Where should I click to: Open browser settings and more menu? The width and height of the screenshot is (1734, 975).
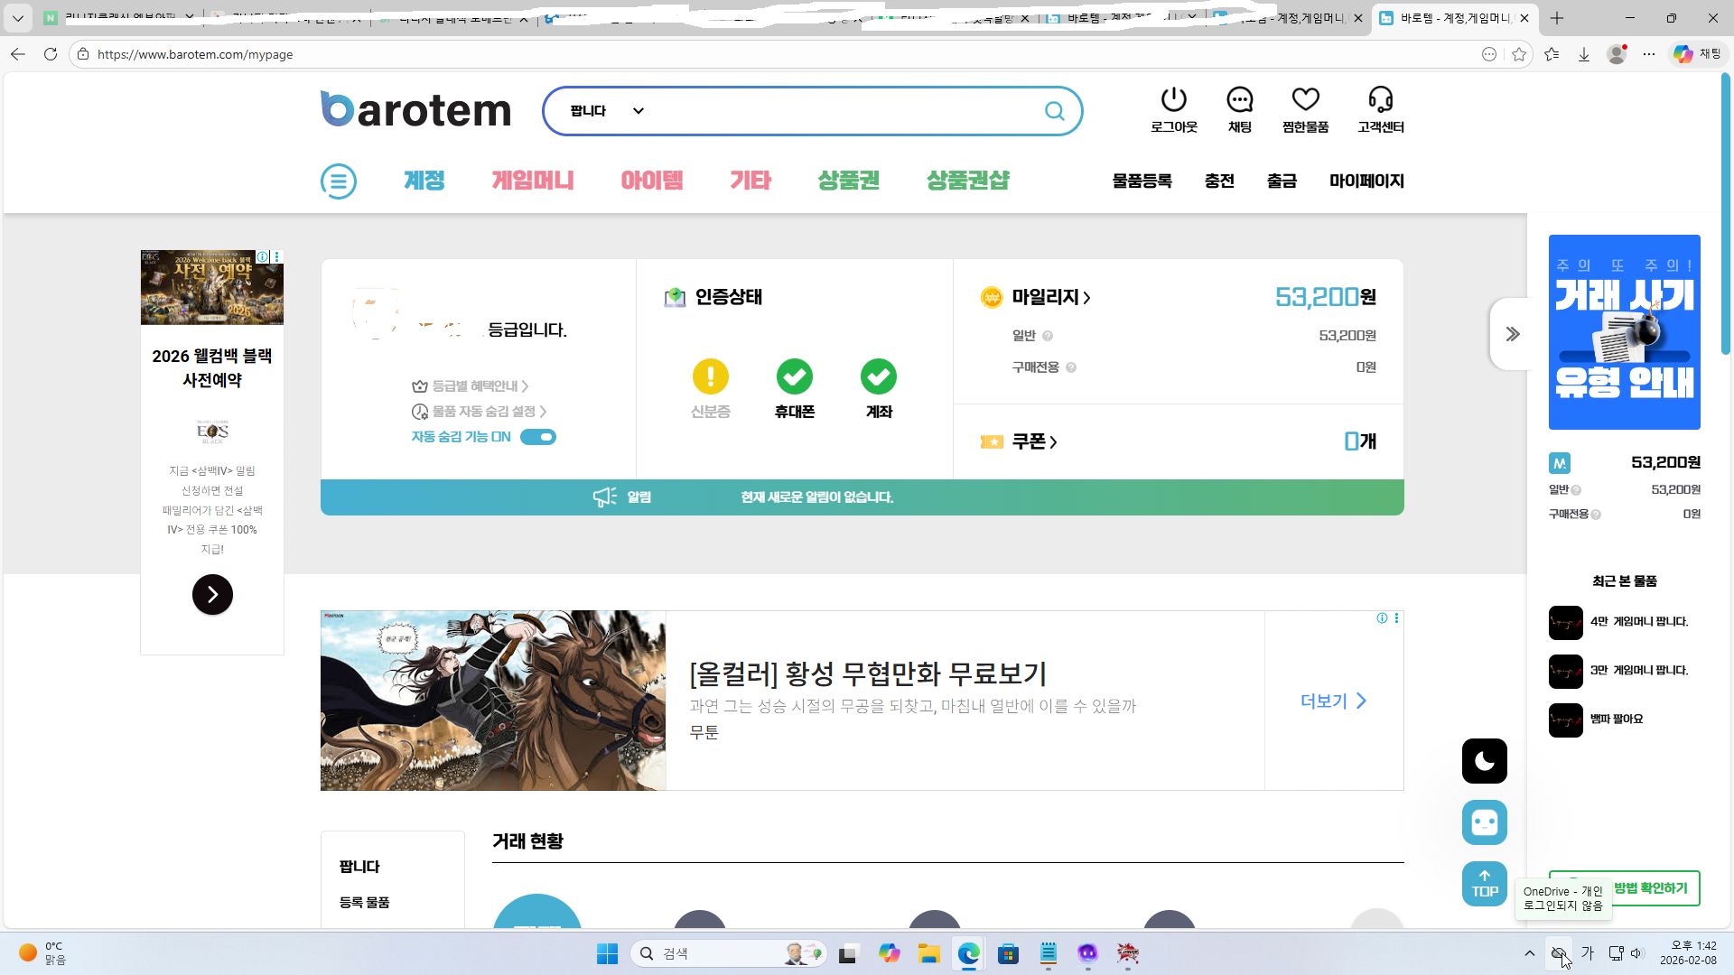point(1649,54)
